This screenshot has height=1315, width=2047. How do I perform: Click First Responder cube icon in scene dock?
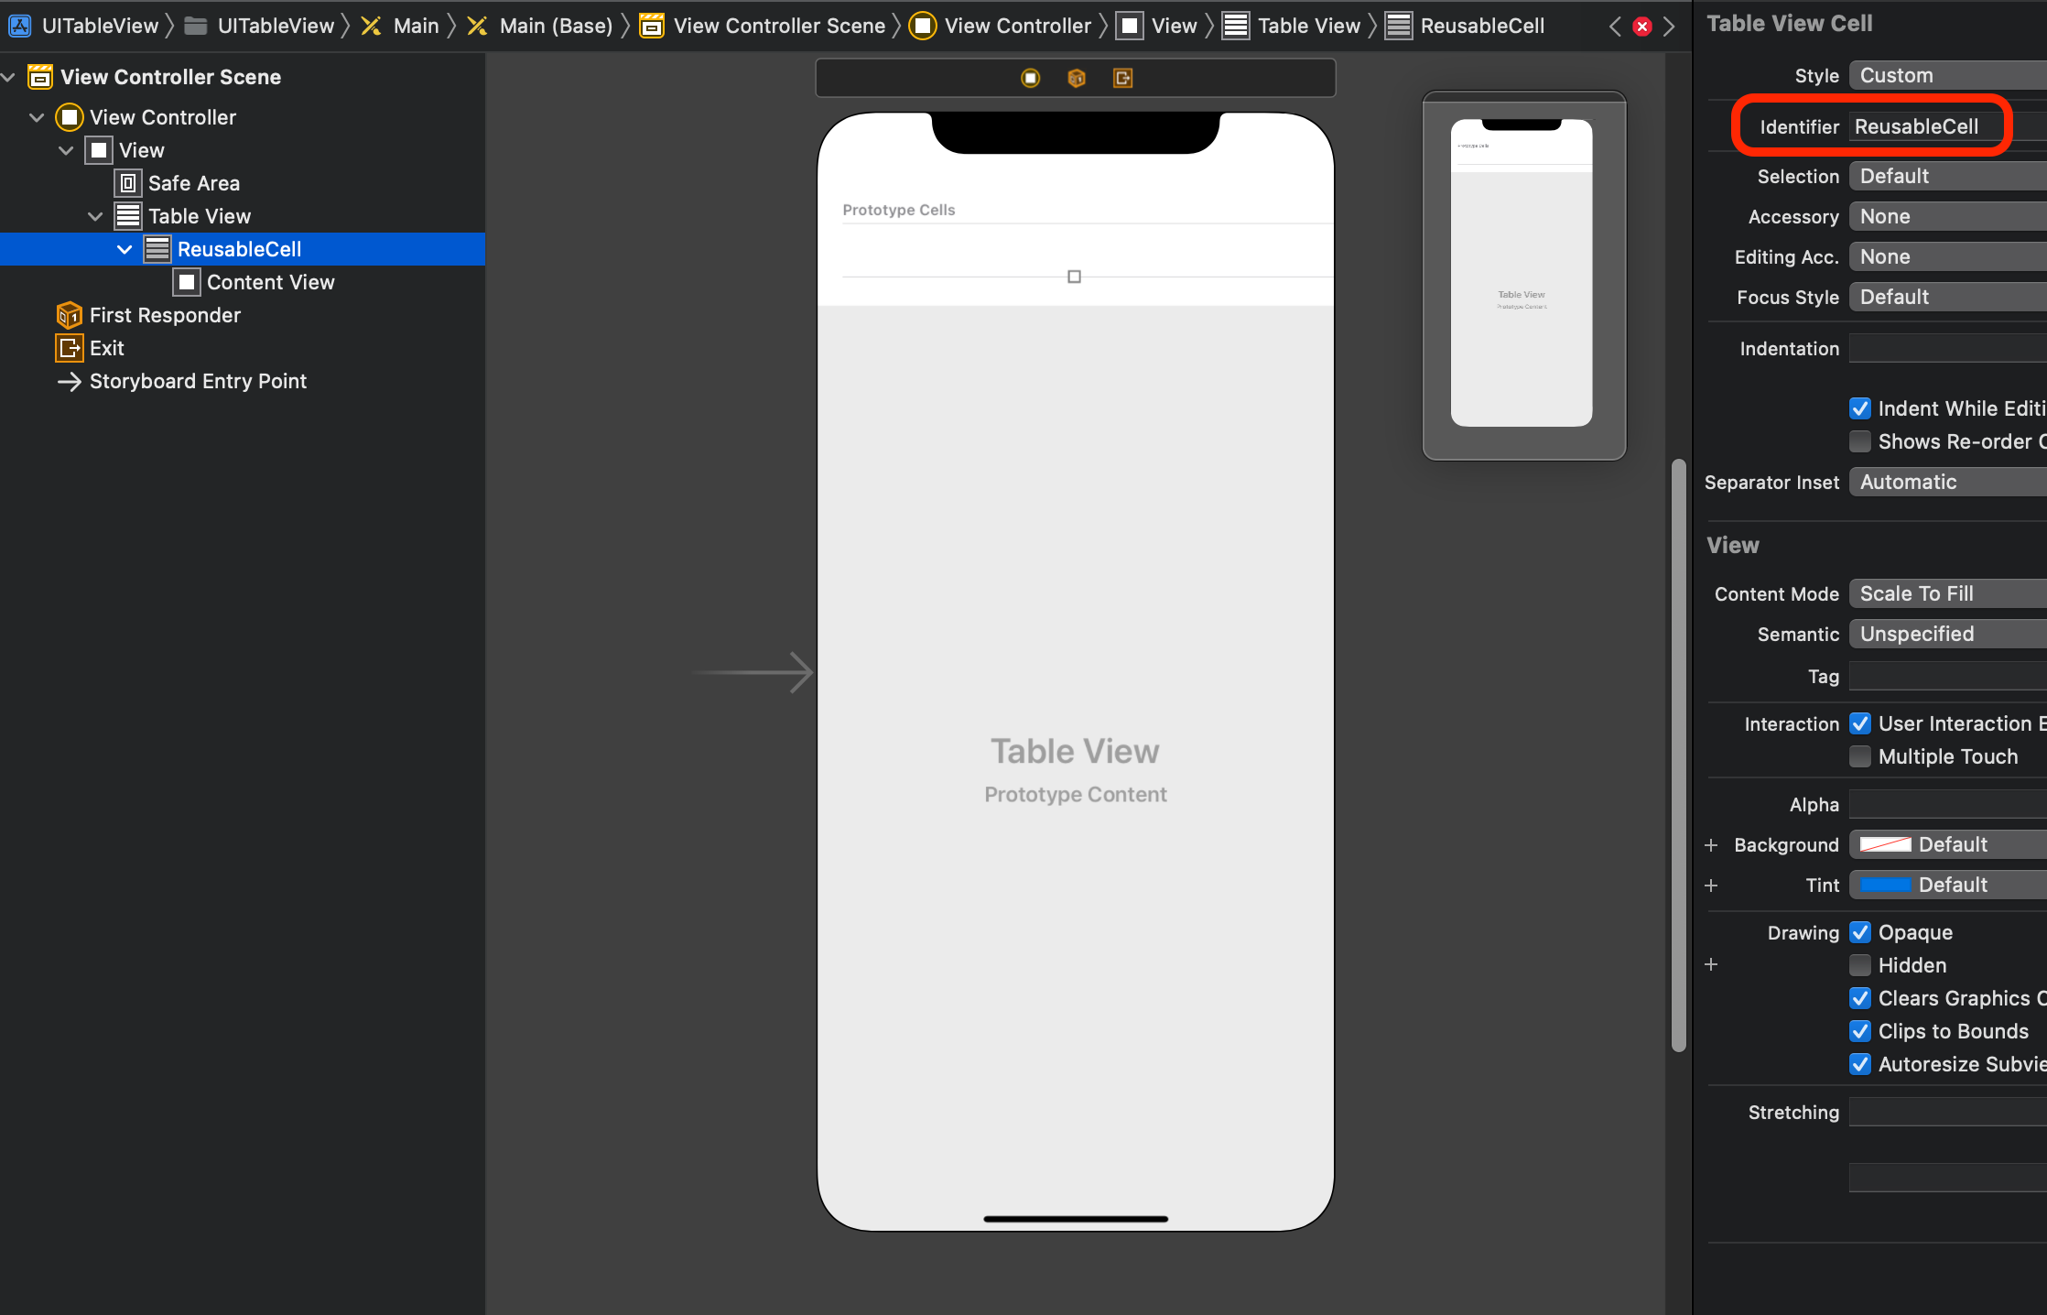(x=1077, y=78)
